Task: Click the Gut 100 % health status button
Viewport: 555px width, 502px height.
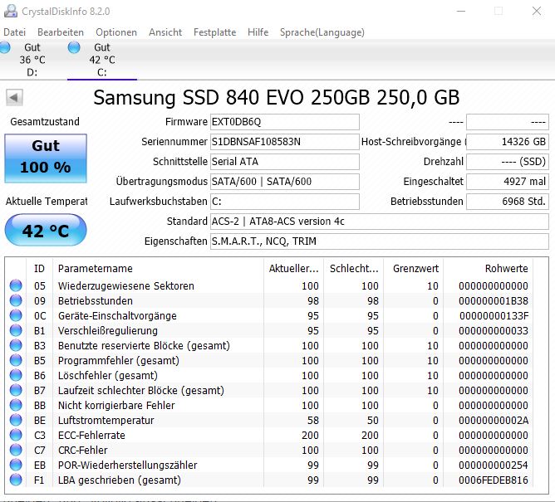Action: point(46,158)
